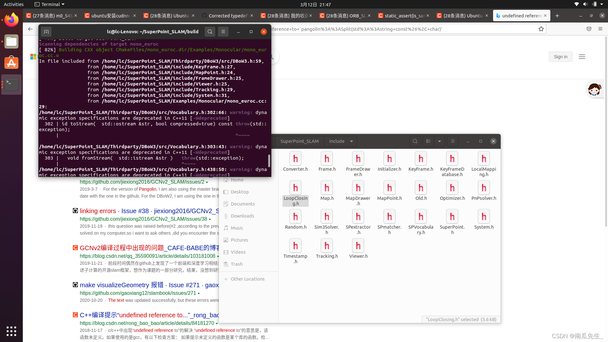
Task: Show applications grid in the dock
Action: [11, 331]
